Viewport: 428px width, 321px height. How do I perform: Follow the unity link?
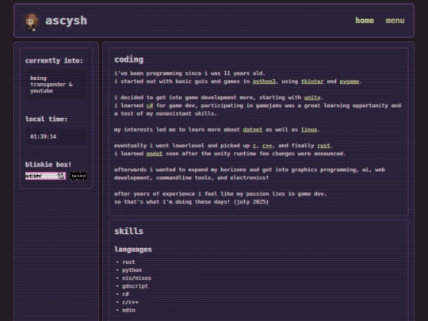tap(312, 97)
